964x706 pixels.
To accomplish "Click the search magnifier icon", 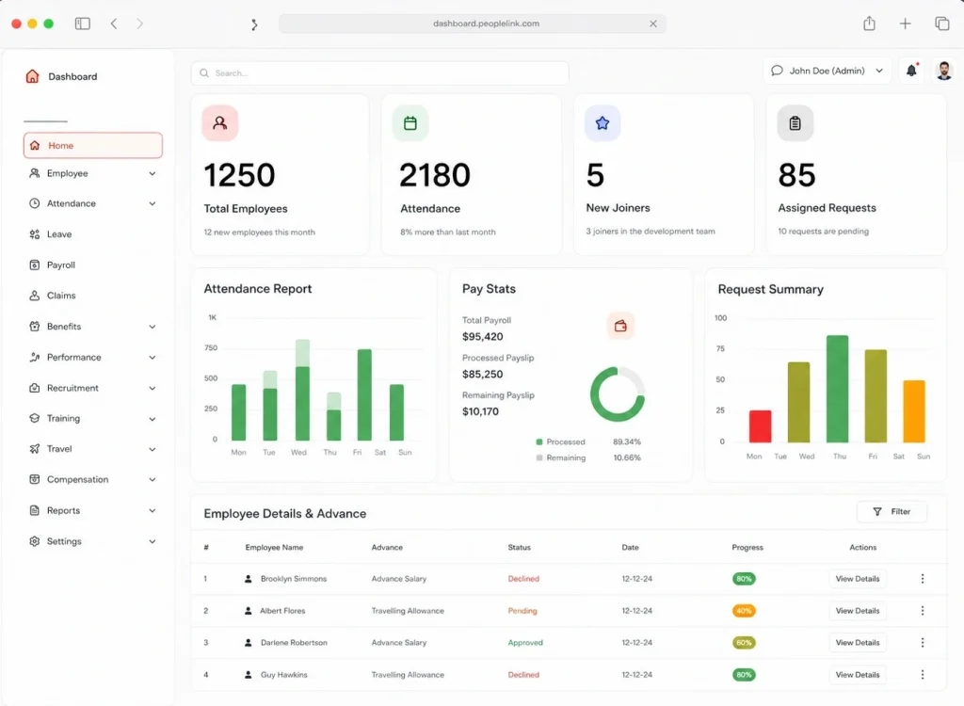I will pyautogui.click(x=204, y=73).
